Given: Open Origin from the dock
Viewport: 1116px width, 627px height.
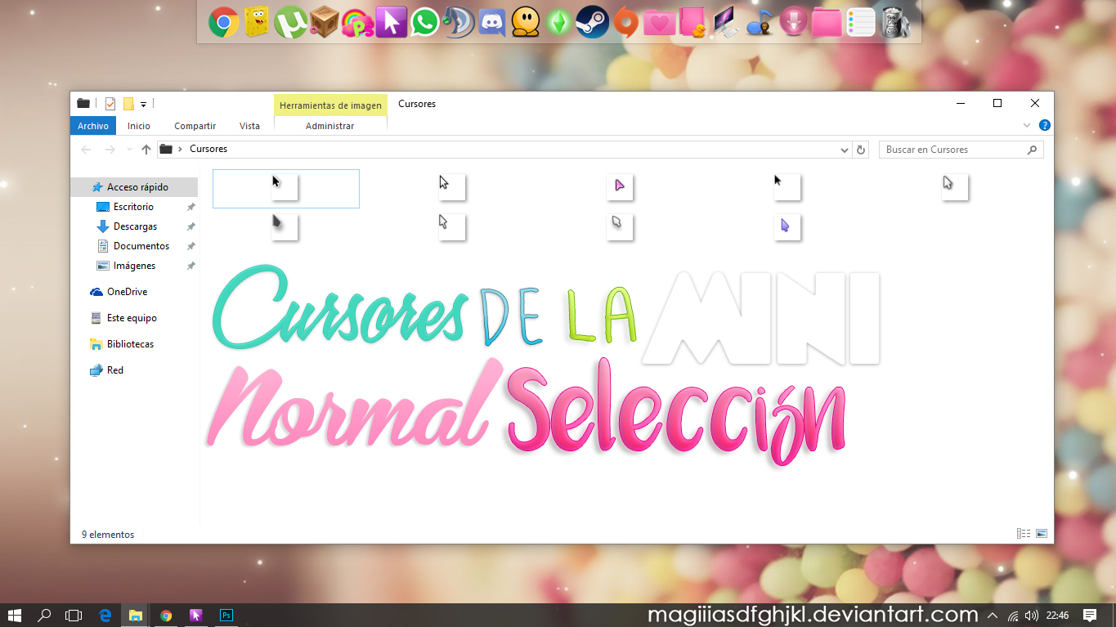Looking at the screenshot, I should tap(625, 21).
